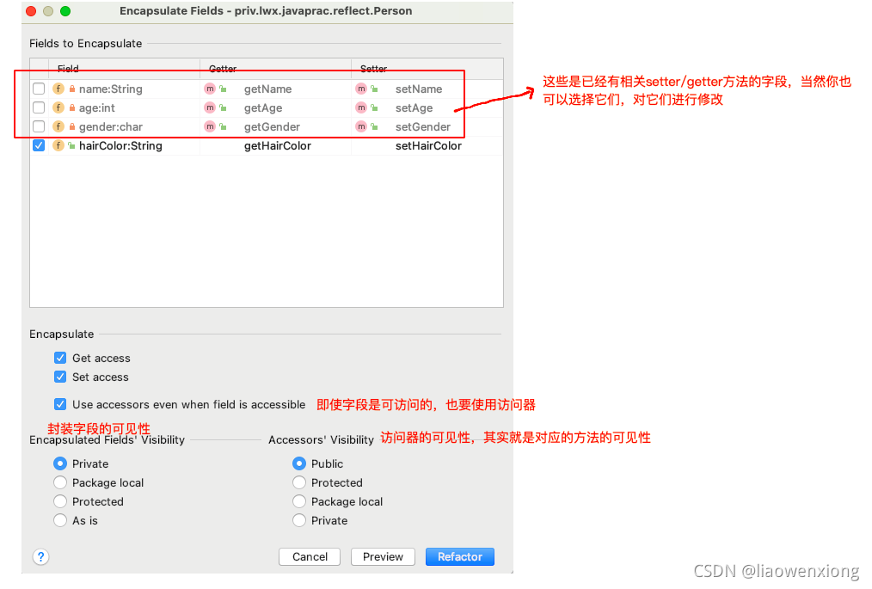
Task: Click the name:String field name
Action: (x=111, y=89)
